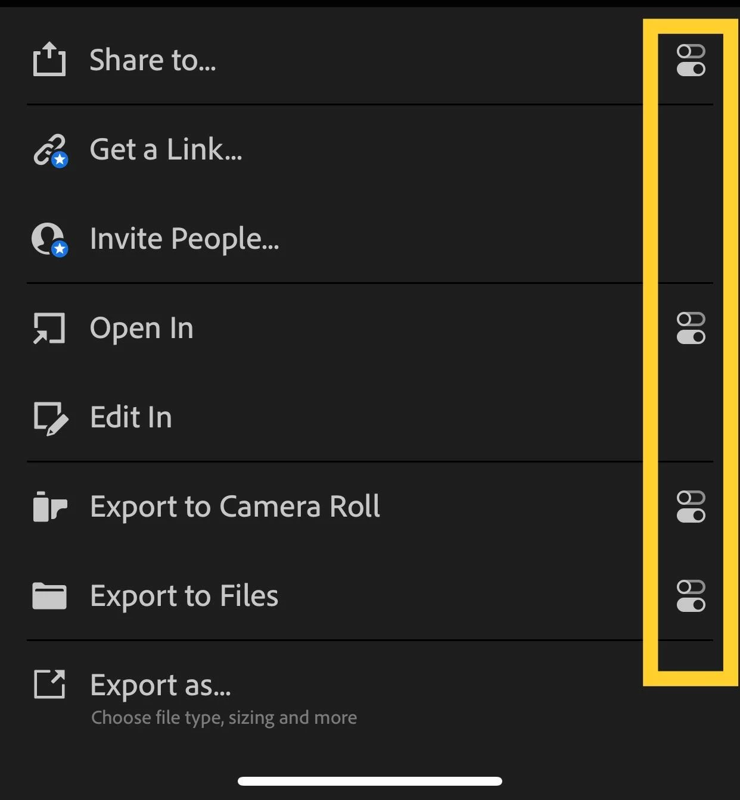Tap the bottom home indicator bar
Viewport: 740px width, 800px height.
370,781
